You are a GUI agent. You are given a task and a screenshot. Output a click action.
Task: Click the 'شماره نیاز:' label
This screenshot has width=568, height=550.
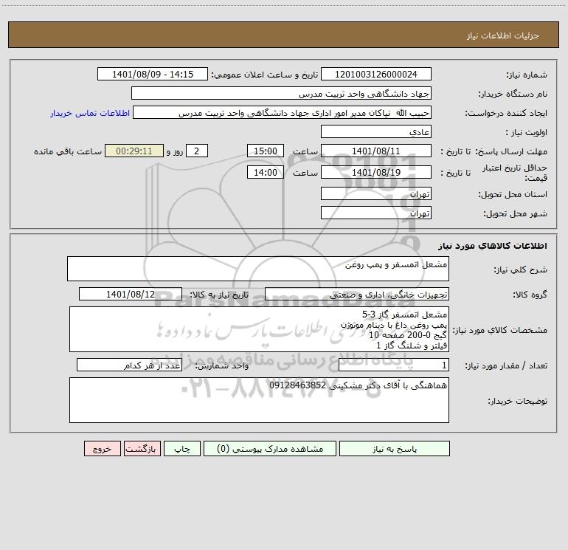click(527, 75)
